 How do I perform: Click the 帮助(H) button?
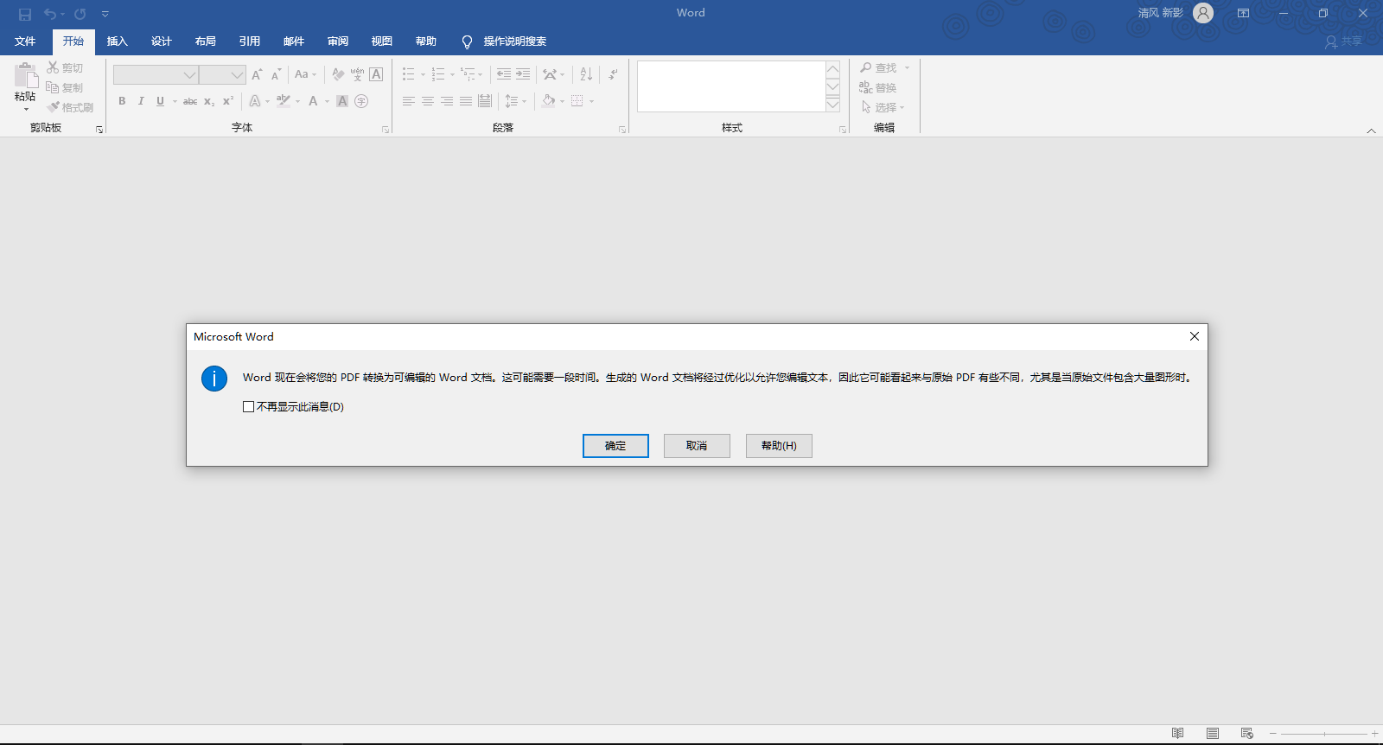point(779,446)
